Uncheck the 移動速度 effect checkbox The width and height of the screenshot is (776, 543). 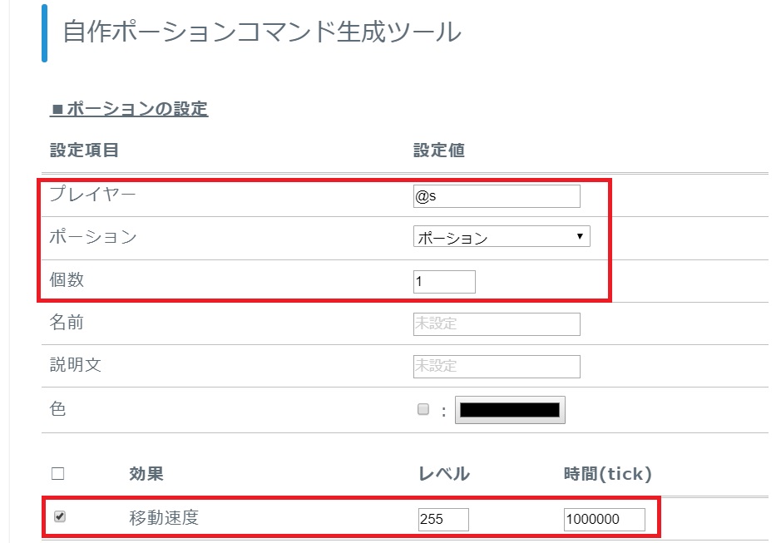point(60,516)
